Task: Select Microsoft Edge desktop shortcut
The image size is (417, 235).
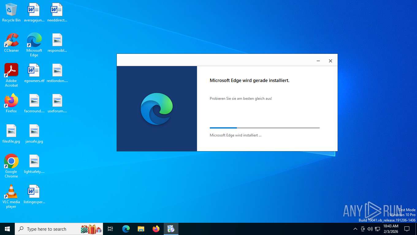Action: pos(34,45)
